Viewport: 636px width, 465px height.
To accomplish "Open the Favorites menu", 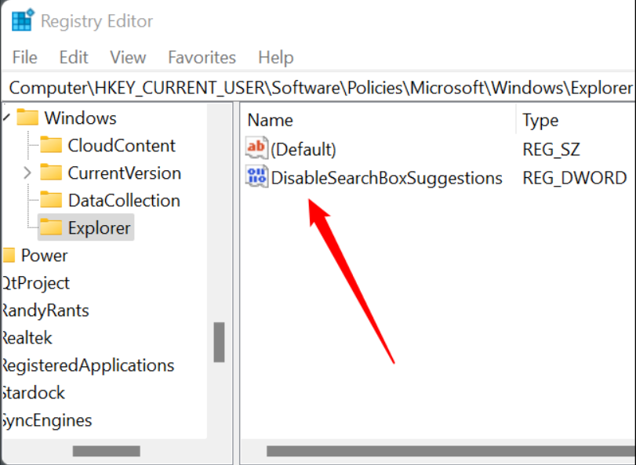I will pos(202,57).
